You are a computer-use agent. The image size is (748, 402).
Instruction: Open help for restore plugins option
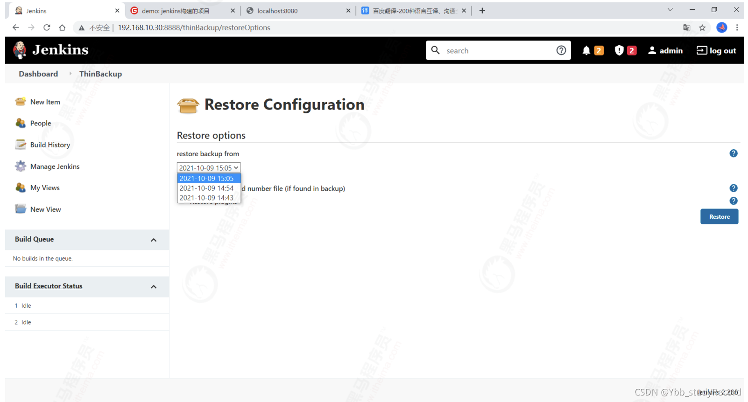734,201
